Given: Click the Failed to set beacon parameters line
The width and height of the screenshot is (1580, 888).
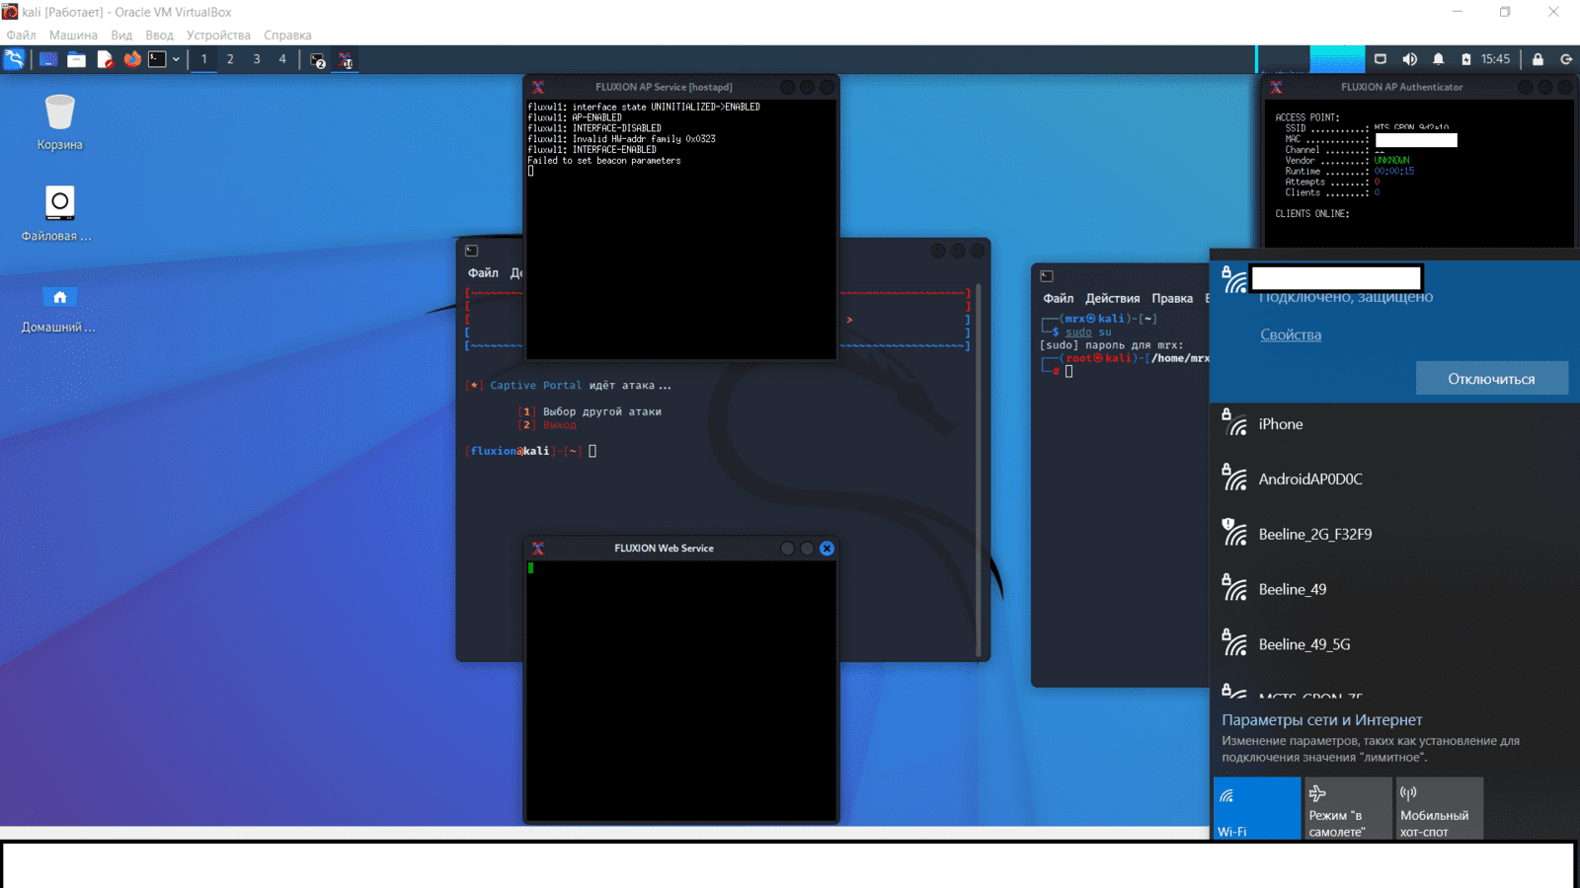Looking at the screenshot, I should [603, 160].
